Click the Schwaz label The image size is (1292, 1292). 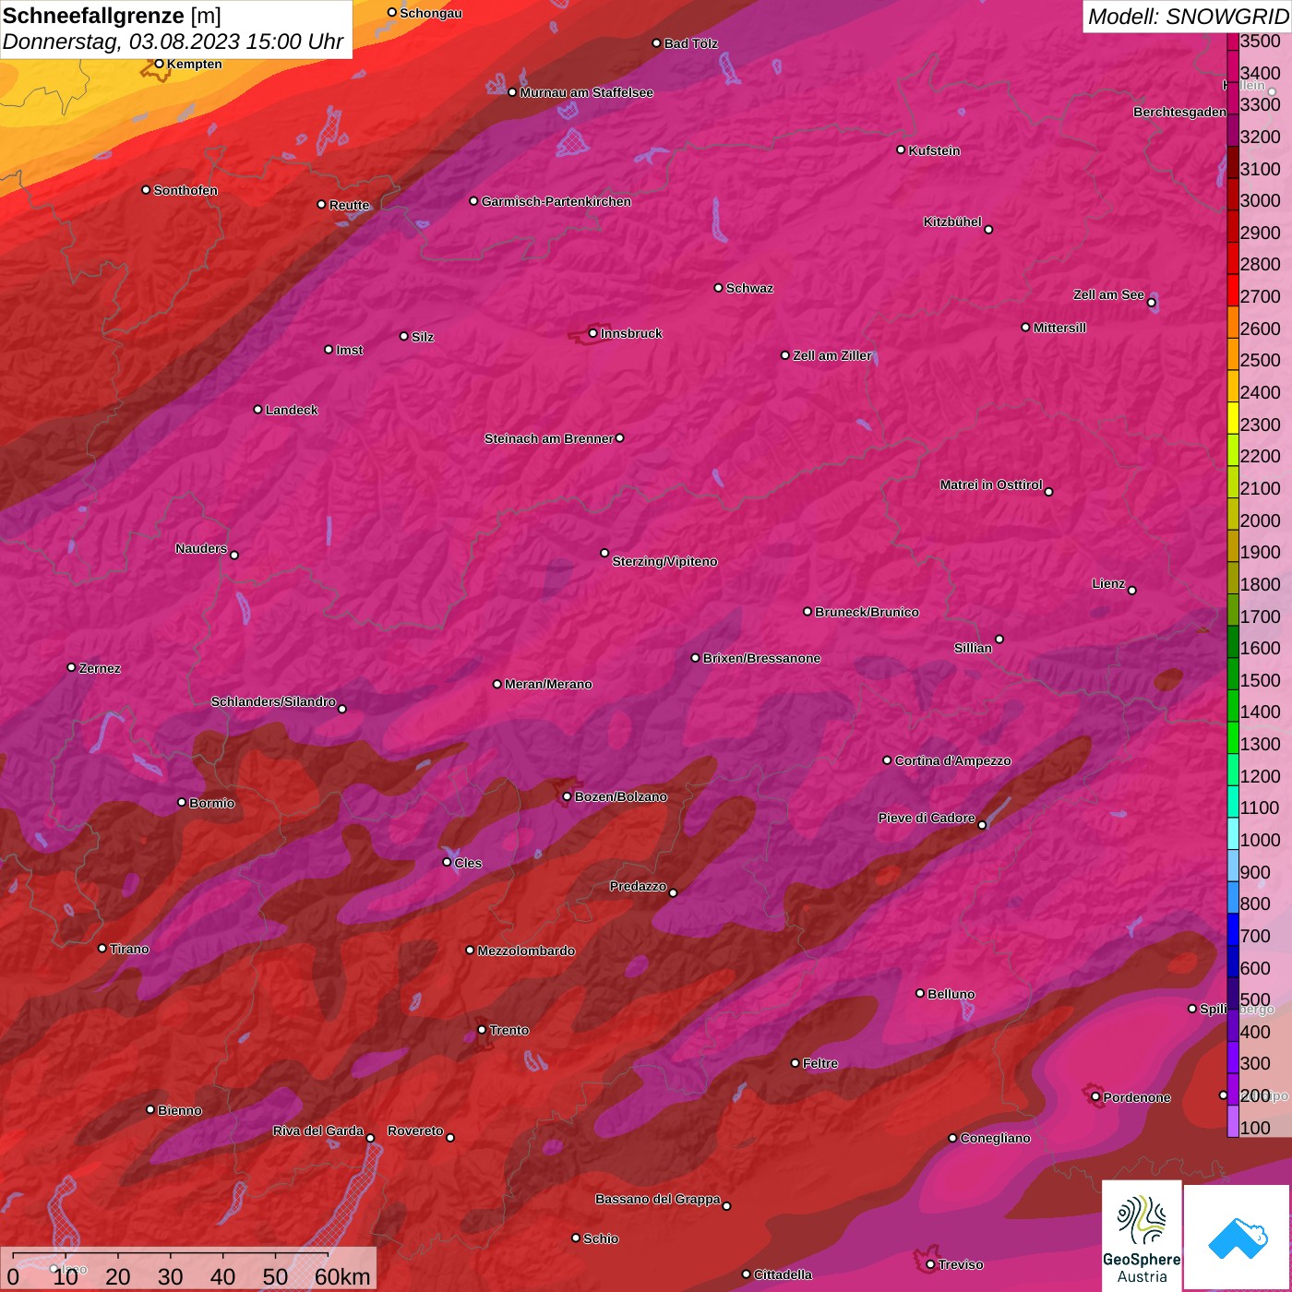750,288
